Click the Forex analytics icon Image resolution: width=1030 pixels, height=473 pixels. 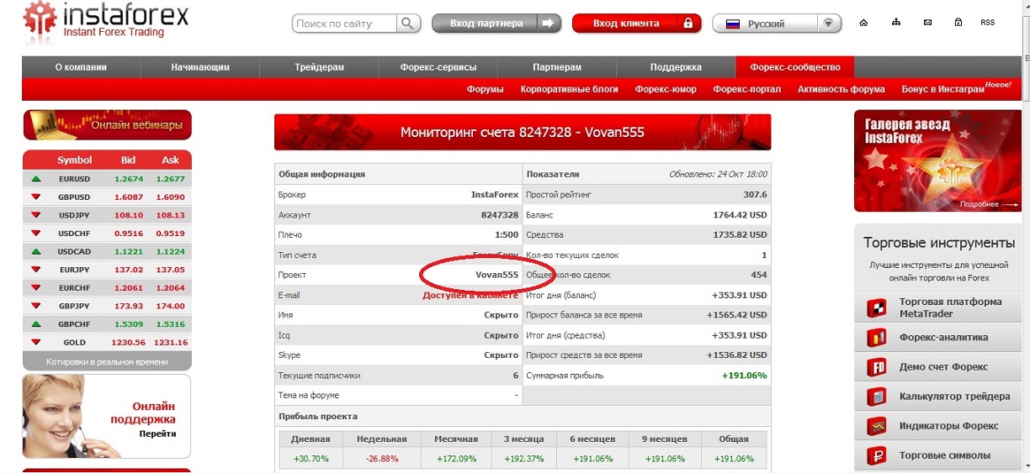point(877,337)
